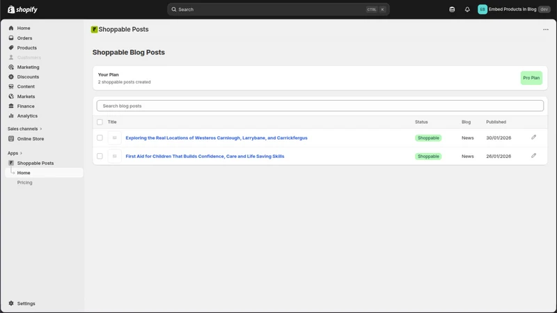
Task: Open Products in sidebar
Action: (26, 47)
